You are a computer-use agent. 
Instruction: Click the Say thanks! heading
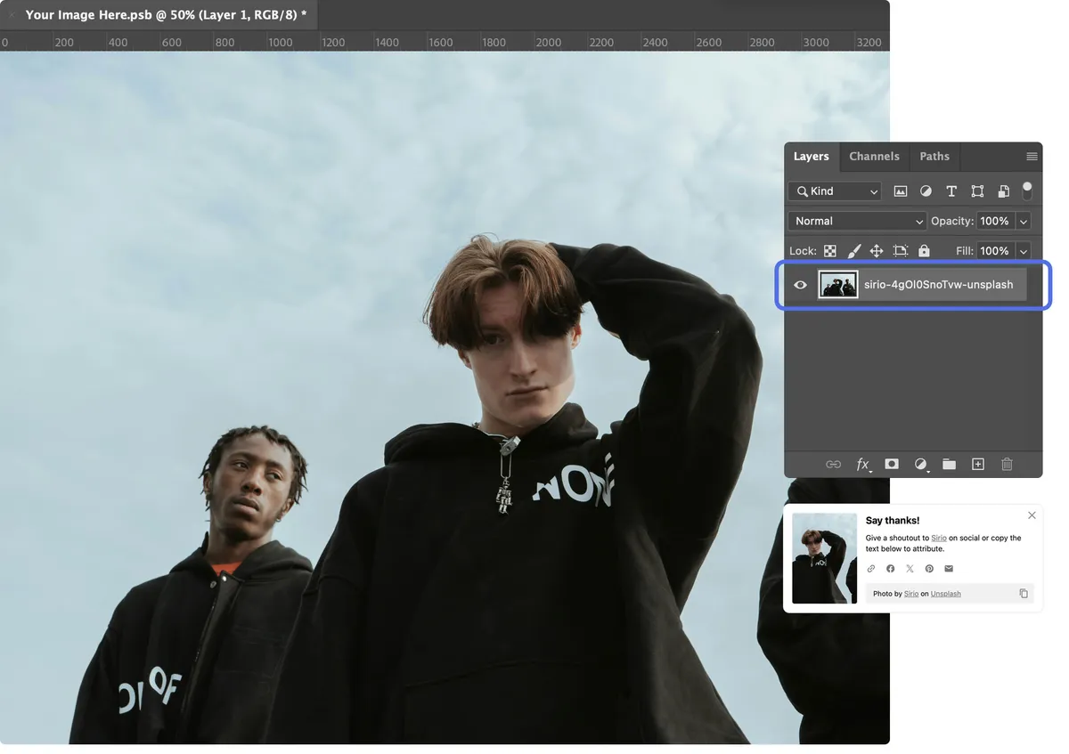tap(893, 521)
